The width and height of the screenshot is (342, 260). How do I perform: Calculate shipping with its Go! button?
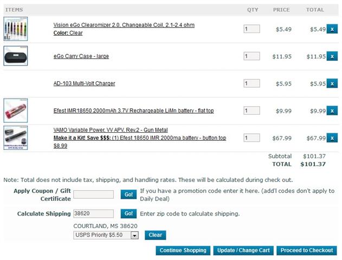click(128, 213)
